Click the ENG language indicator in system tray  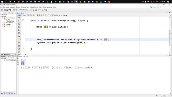coord(157,2)
